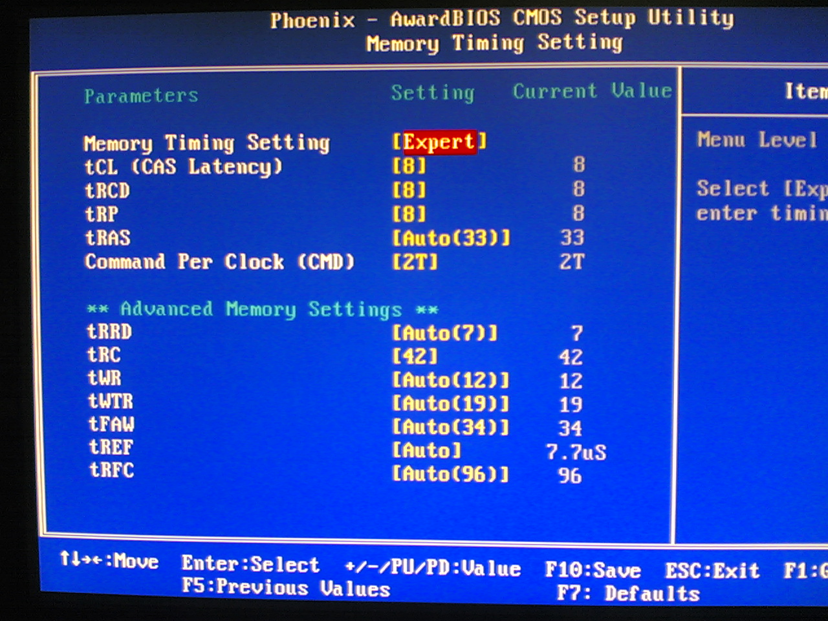The width and height of the screenshot is (828, 621).
Task: Click the tFAW parameter label
Action: coord(112,424)
